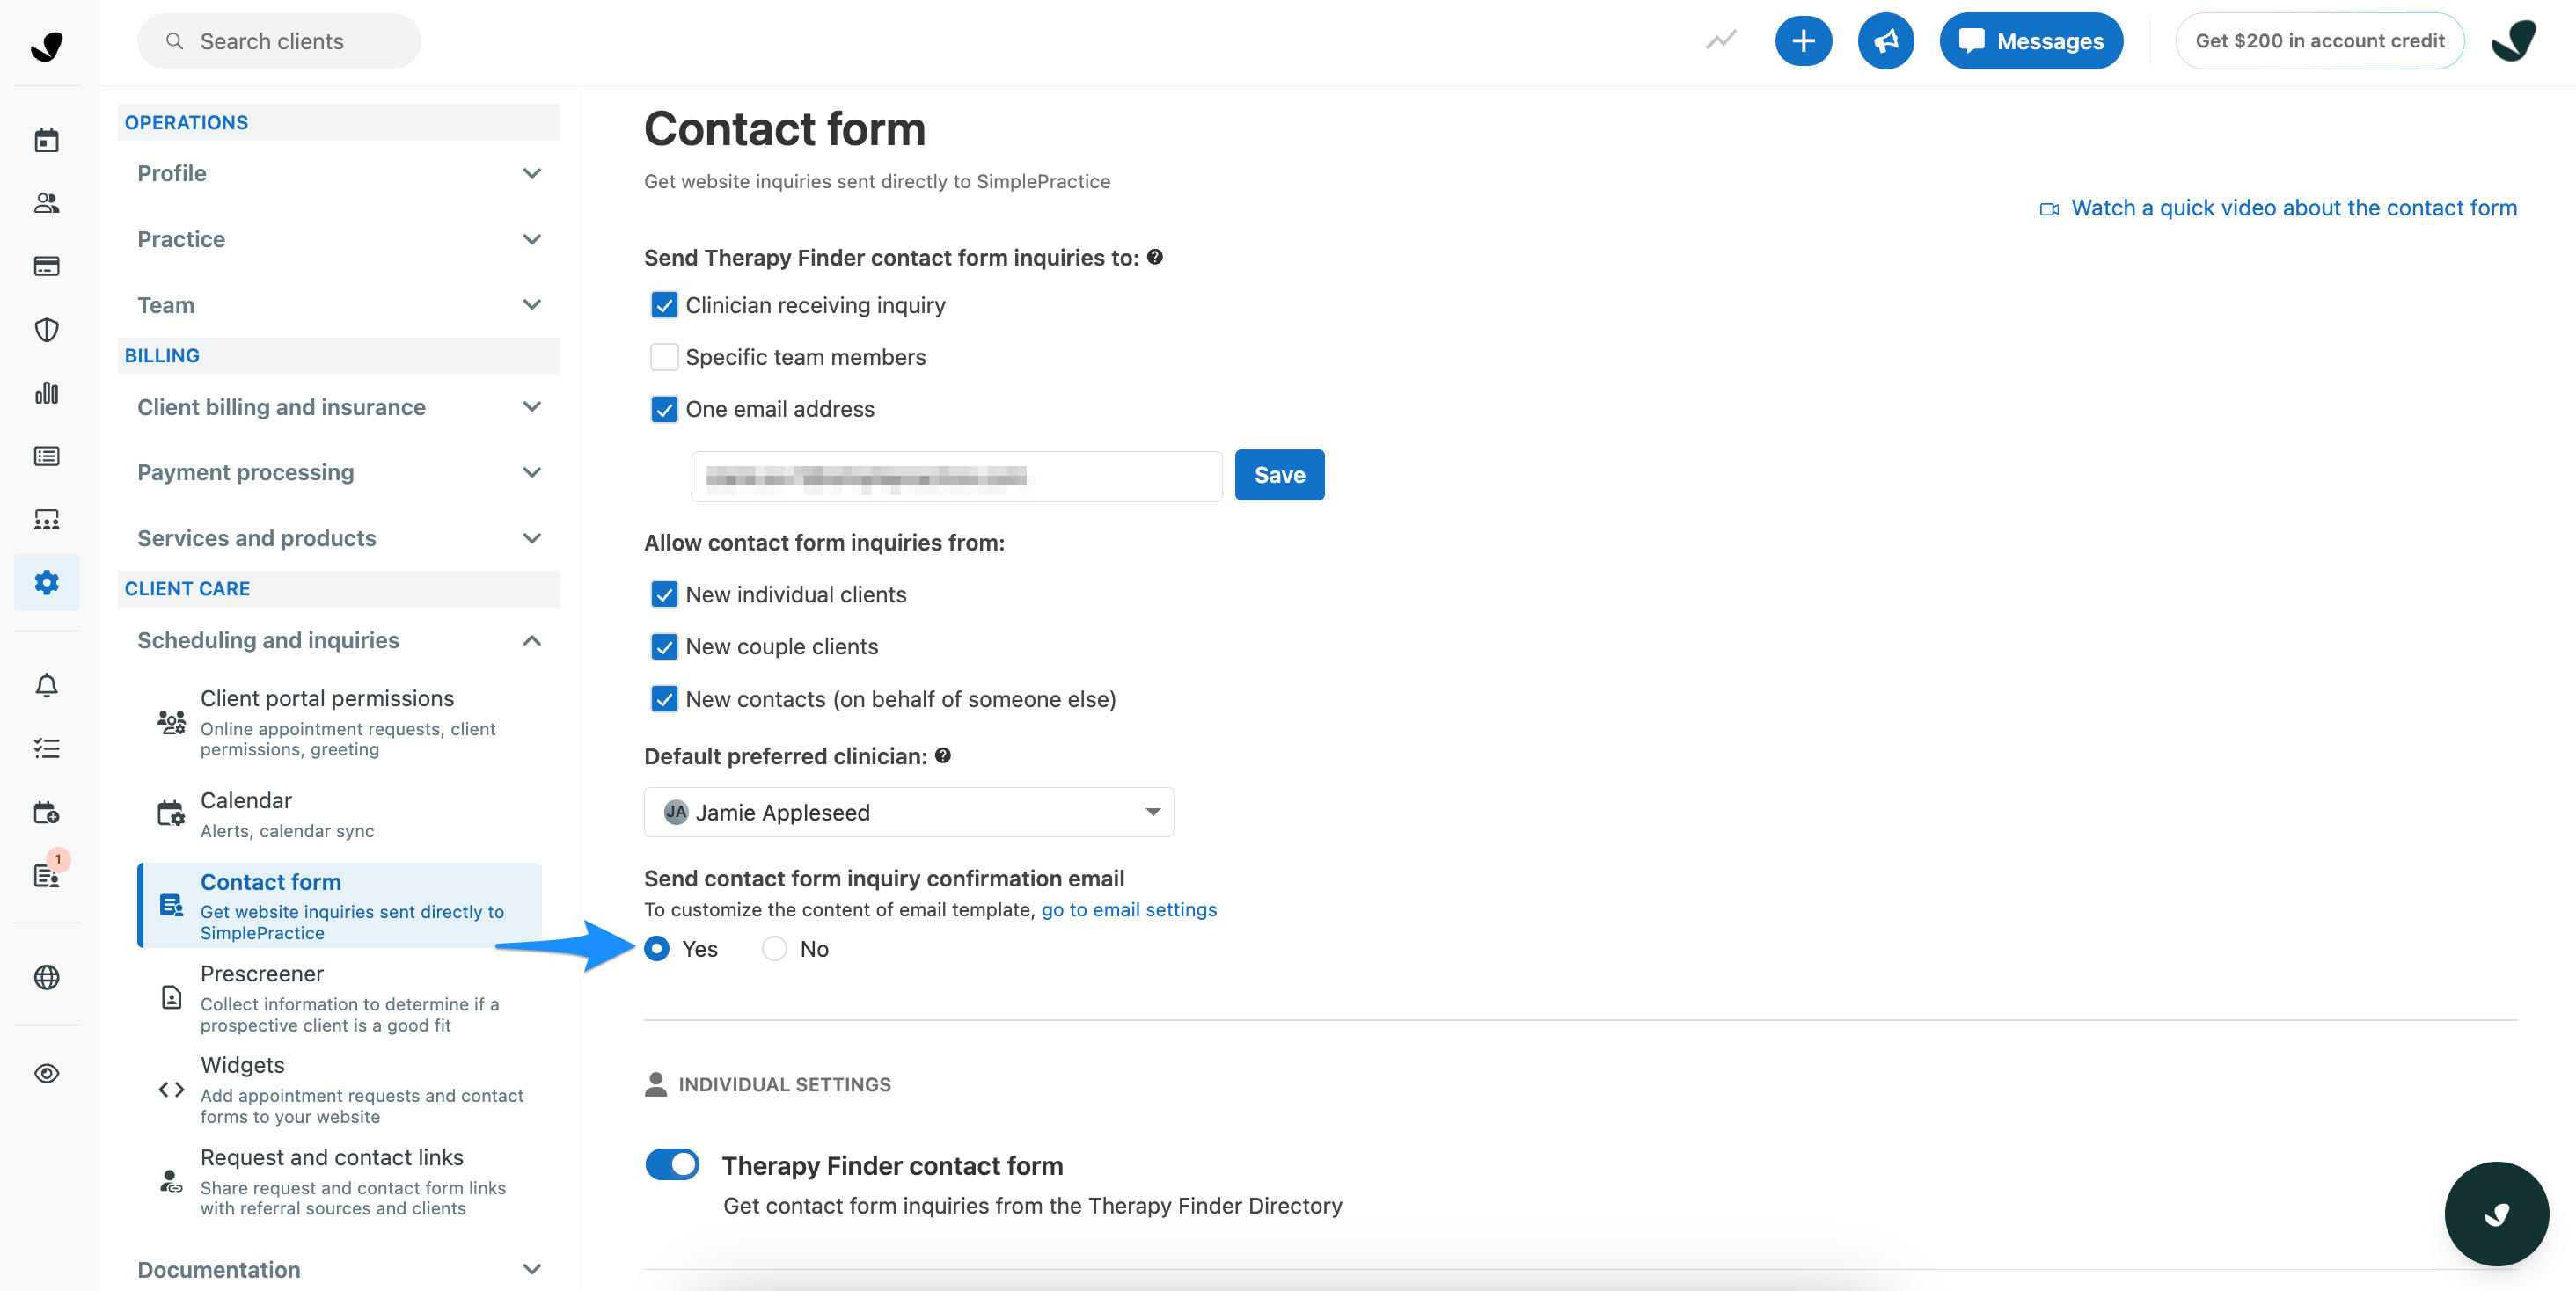Open the activity trend line icon

pos(1721,41)
